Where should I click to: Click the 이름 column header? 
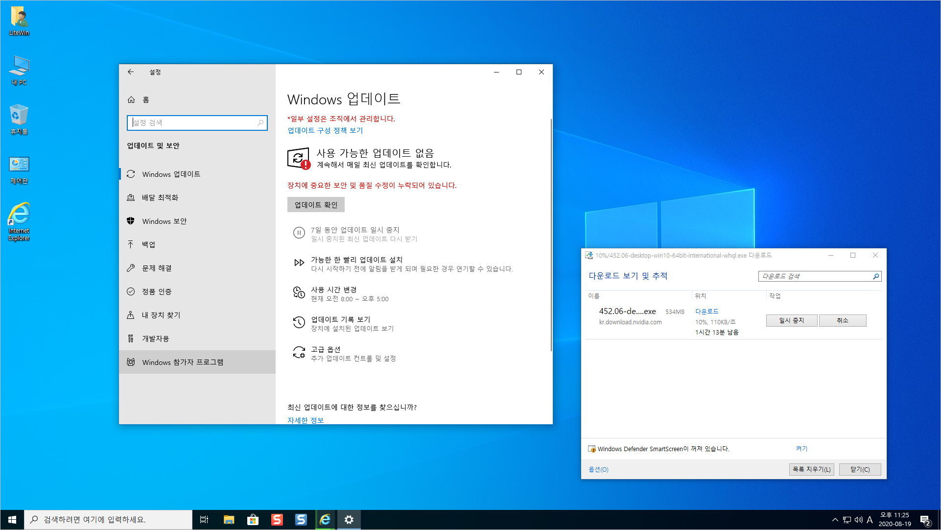[594, 296]
